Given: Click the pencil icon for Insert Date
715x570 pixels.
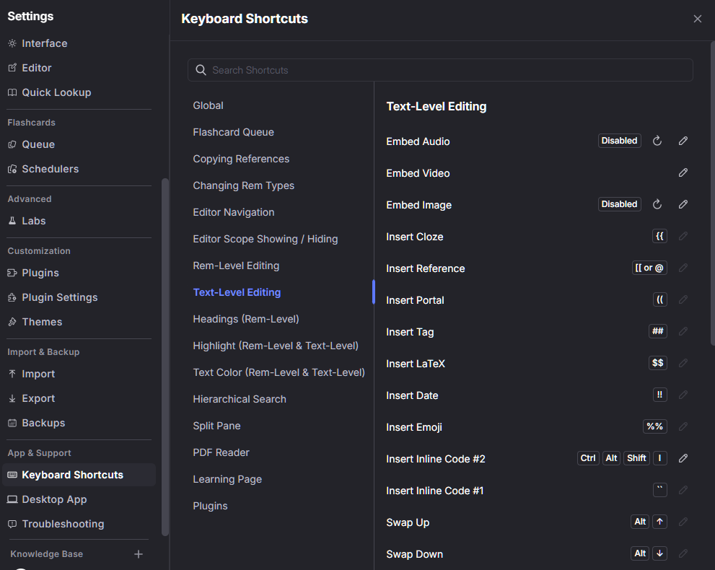Looking at the screenshot, I should click(x=683, y=395).
